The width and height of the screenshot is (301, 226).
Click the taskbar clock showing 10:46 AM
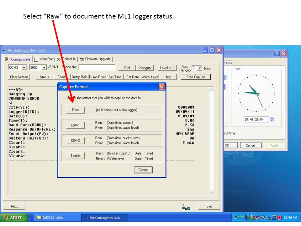point(290,218)
